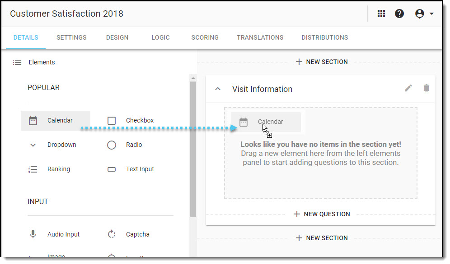Click the INPUT category heading
This screenshot has height=264, width=450.
[x=38, y=201]
